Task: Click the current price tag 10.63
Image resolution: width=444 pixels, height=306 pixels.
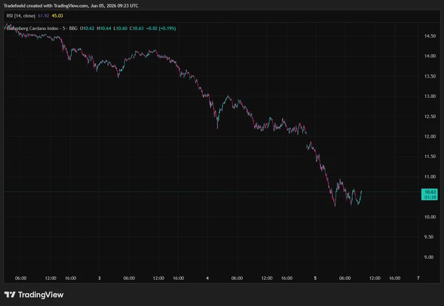Action: pos(429,194)
